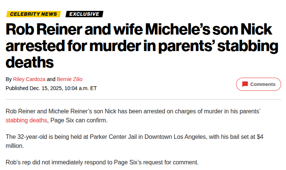The width and height of the screenshot is (286, 170).
Task: Click "The 32-year-old" paragraph start
Action: coord(27,137)
